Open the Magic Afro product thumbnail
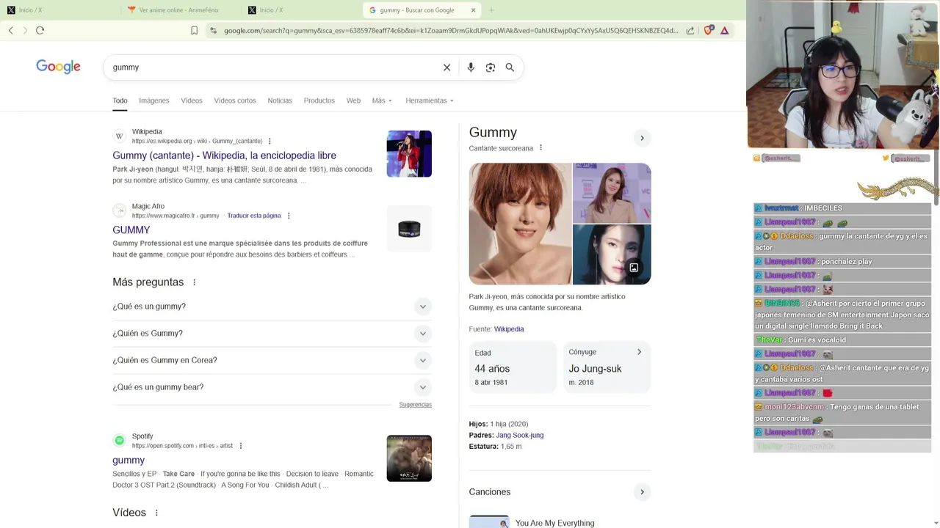The image size is (940, 528). [x=409, y=229]
